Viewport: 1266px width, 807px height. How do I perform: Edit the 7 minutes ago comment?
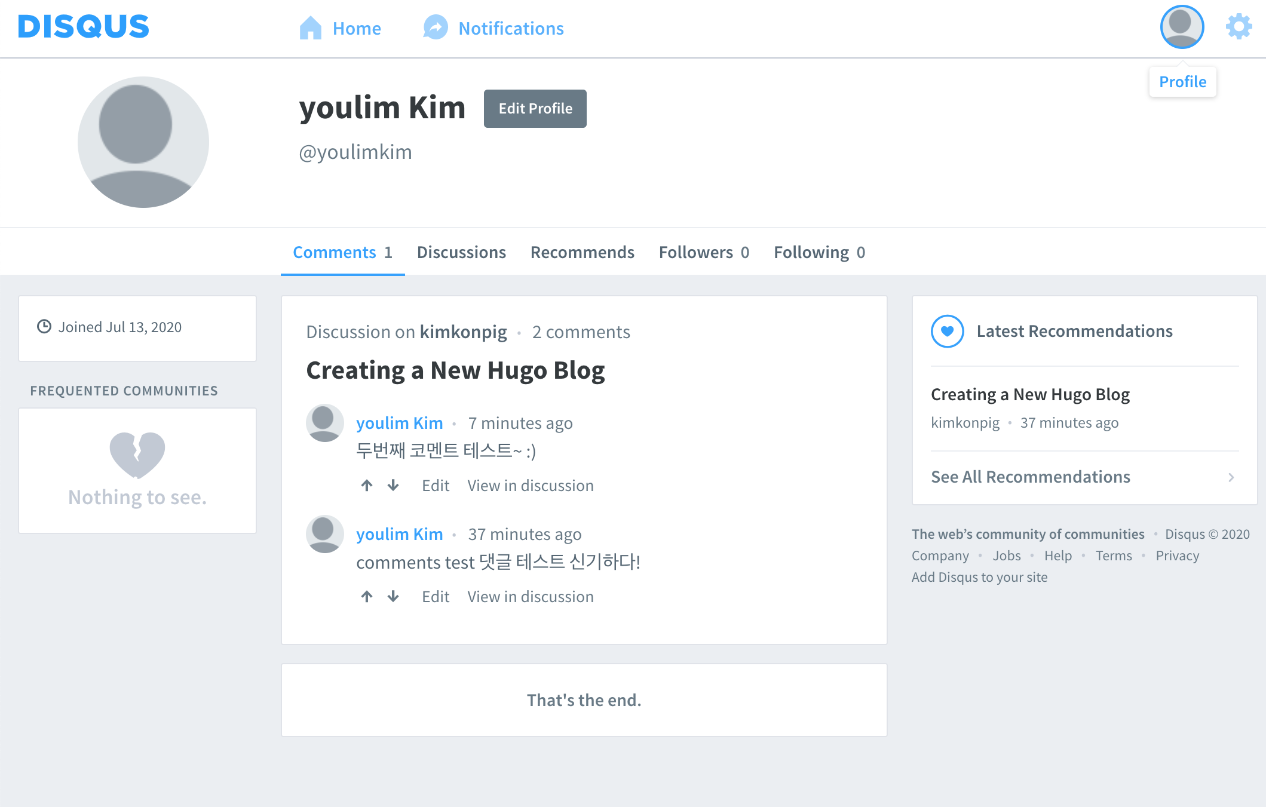point(436,486)
